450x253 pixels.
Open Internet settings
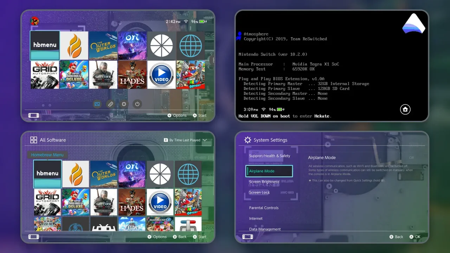coord(256,219)
